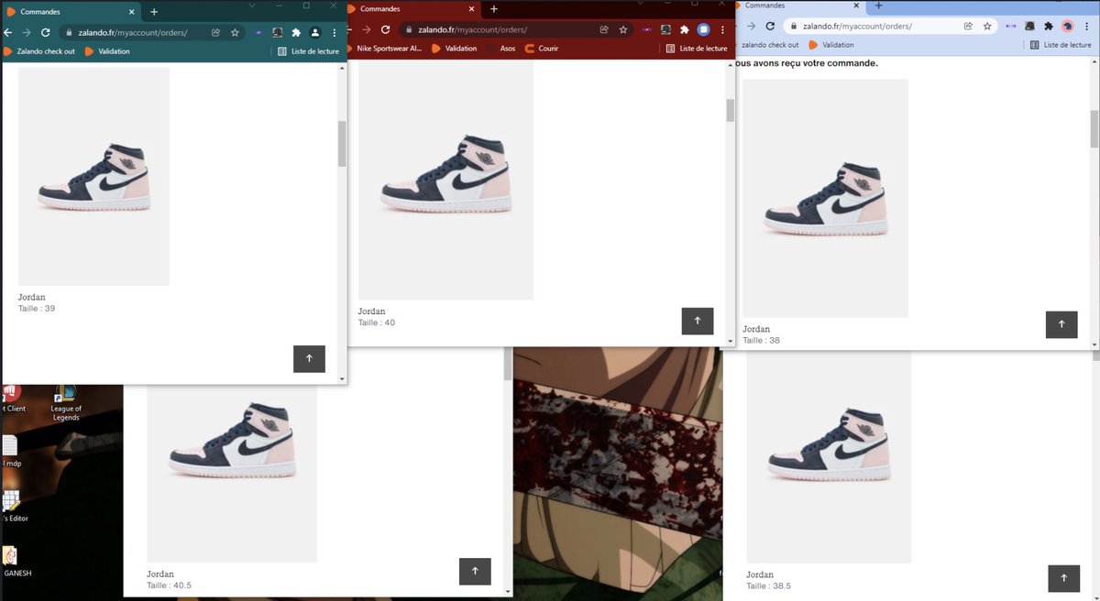This screenshot has width=1100, height=601.
Task: Open the mdp text file on desktop
Action: click(10, 451)
